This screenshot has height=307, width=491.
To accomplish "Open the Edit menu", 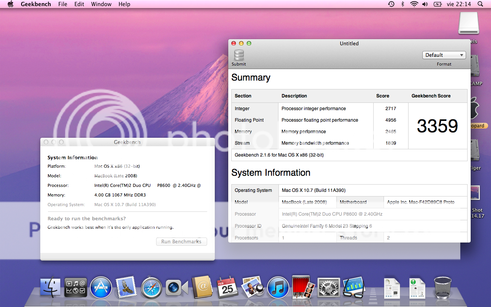I will coord(79,4).
